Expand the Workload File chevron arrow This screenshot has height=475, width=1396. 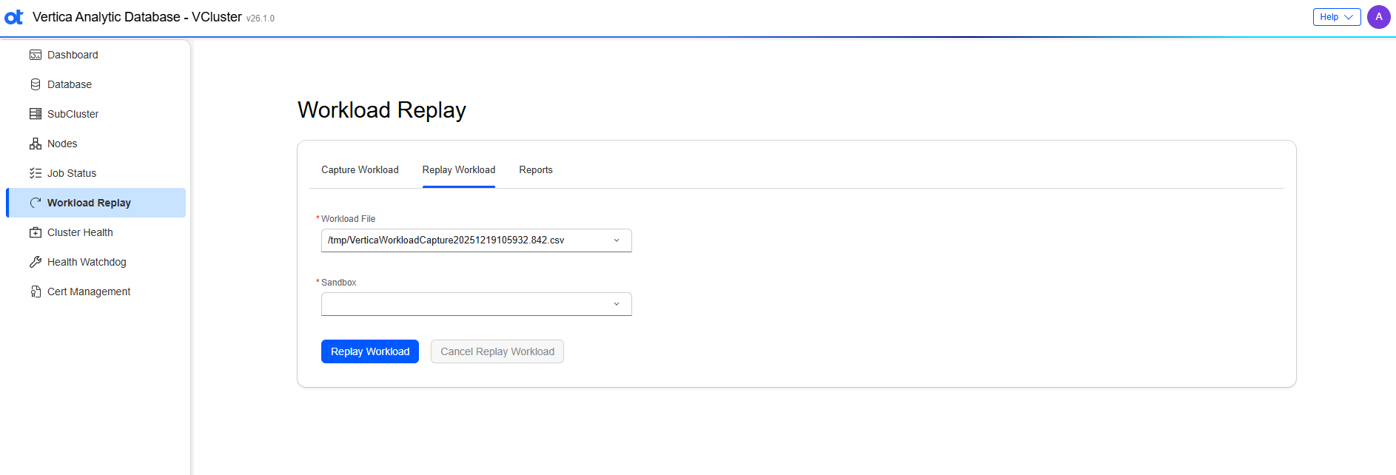[617, 240]
